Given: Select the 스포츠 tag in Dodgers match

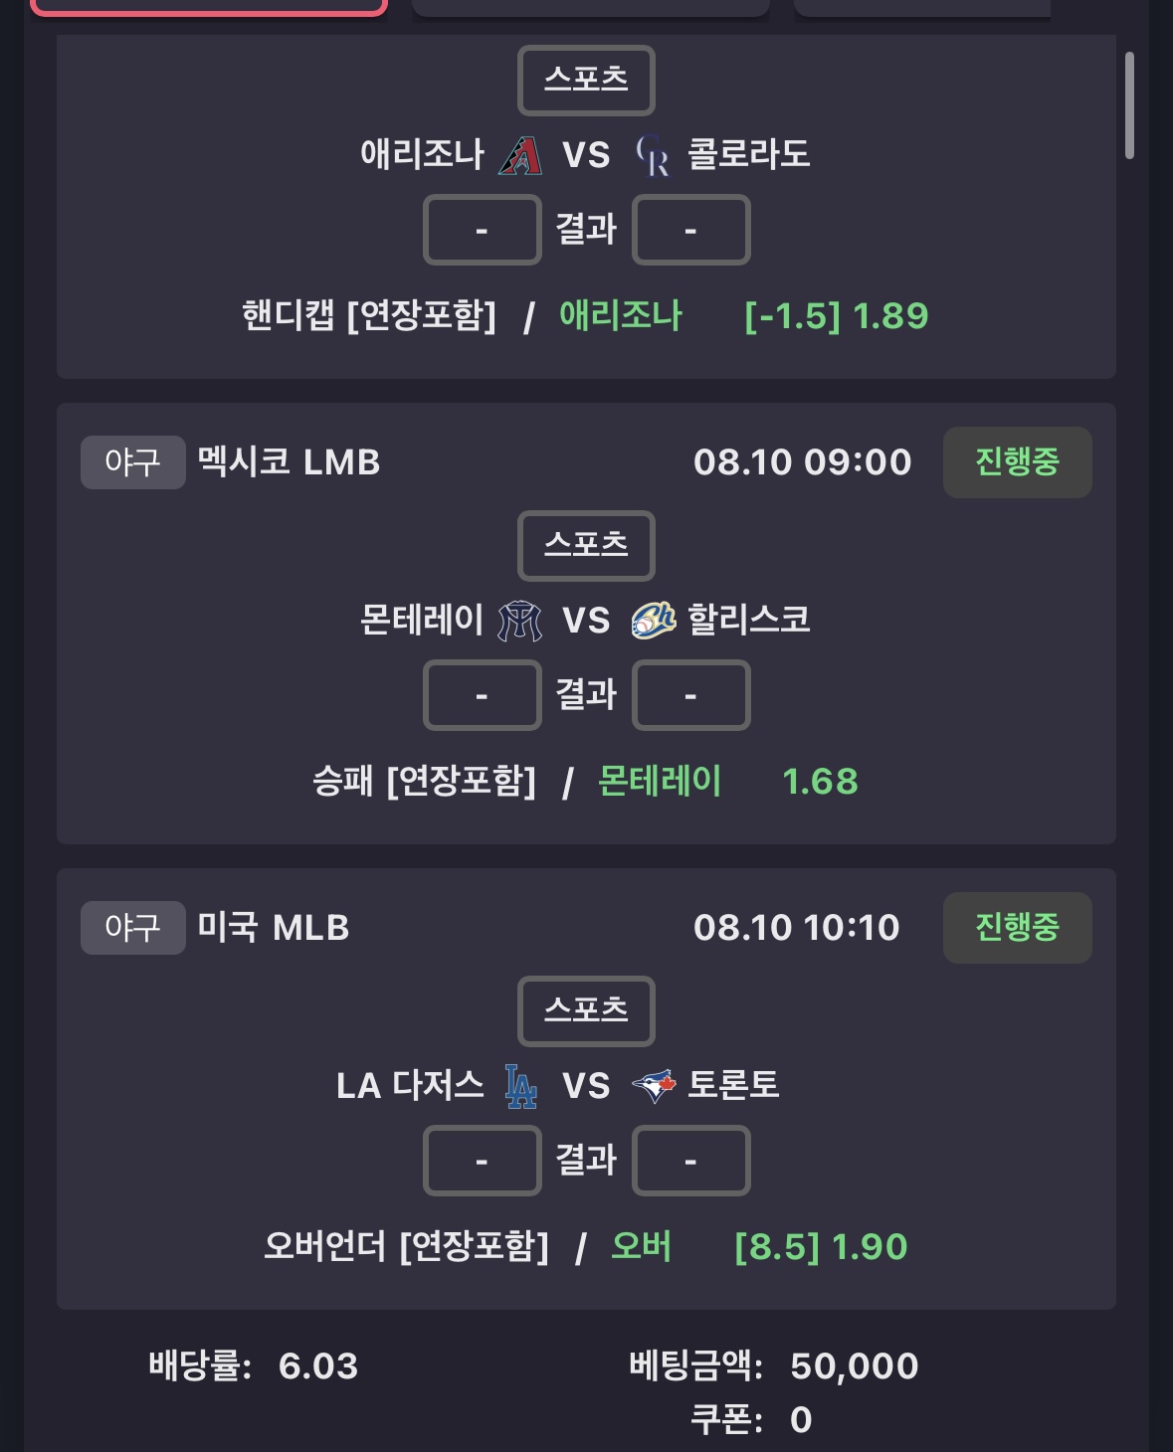Looking at the screenshot, I should pyautogui.click(x=586, y=1010).
